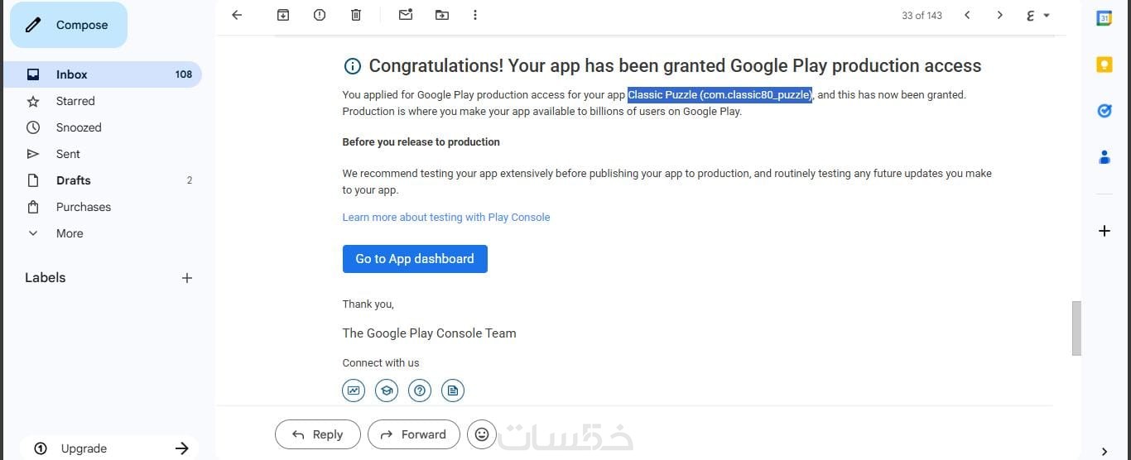The height and width of the screenshot is (460, 1131).
Task: Open the Drafts folder
Action: tap(74, 180)
